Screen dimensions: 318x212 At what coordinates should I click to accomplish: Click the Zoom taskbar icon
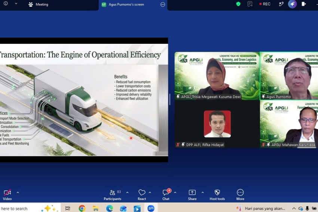point(151,208)
